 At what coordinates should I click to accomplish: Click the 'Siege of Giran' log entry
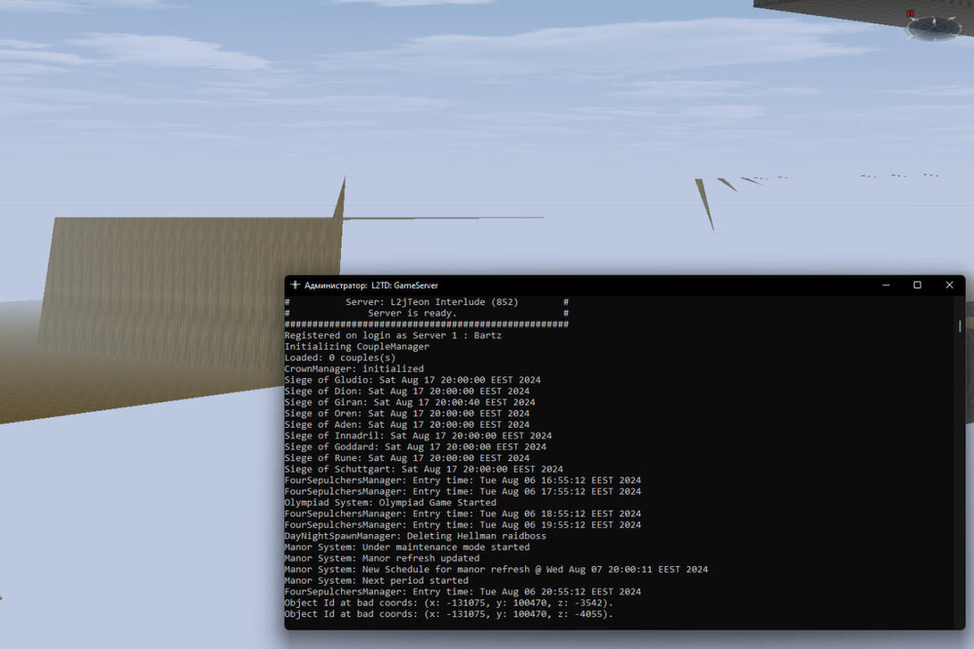409,402
